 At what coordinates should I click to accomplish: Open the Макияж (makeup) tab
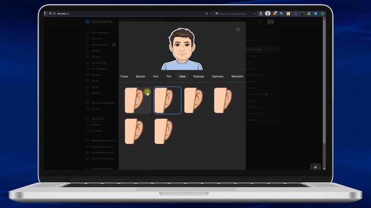coord(237,76)
